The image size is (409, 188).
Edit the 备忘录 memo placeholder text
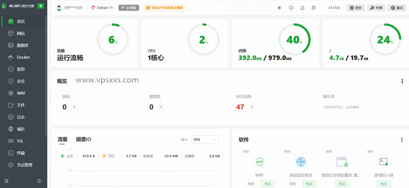pyautogui.click(x=341, y=107)
